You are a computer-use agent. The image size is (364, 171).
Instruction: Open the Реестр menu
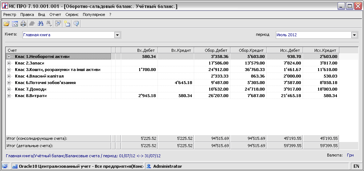point(10,14)
